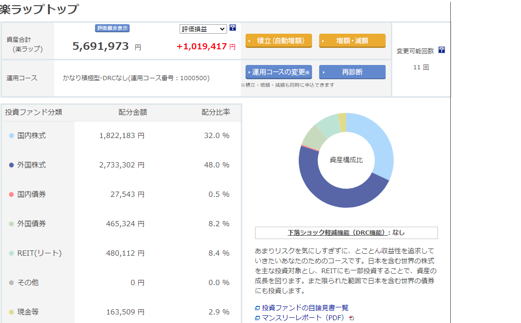Screen dimensions: 521x323
Task: Click help icon beside 評価損益 dropdown
Action: coord(233,28)
